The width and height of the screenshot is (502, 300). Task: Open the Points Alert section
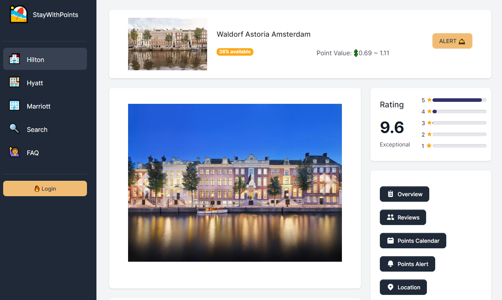pyautogui.click(x=408, y=264)
